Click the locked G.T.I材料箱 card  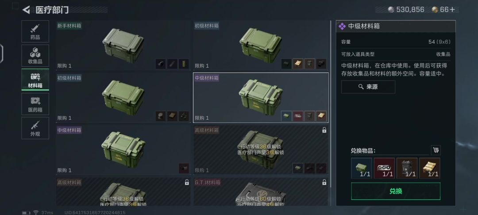pos(261,192)
